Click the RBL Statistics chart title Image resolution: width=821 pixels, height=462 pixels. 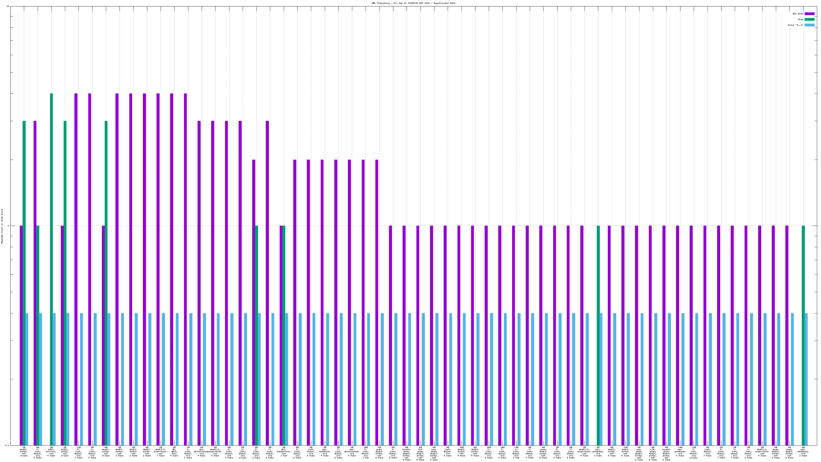pos(413,3)
